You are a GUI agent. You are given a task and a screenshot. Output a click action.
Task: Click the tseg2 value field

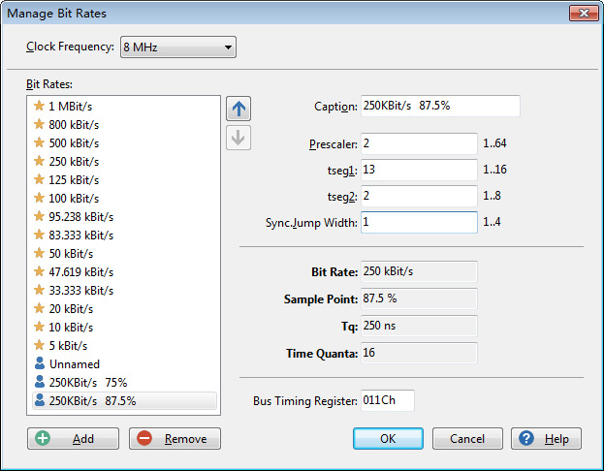pyautogui.click(x=418, y=197)
